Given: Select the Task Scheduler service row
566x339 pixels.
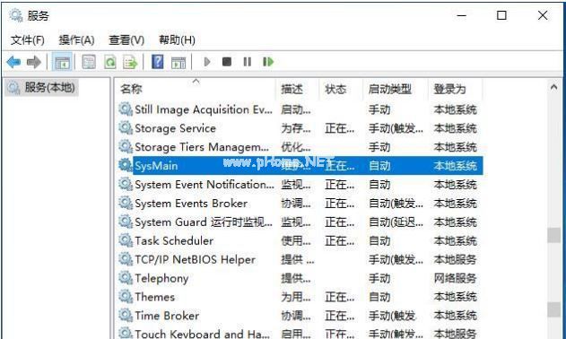Looking at the screenshot, I should [300, 241].
